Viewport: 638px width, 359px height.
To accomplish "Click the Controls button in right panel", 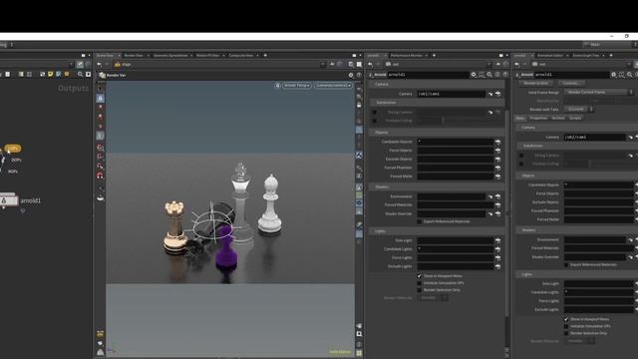I will click(x=570, y=83).
